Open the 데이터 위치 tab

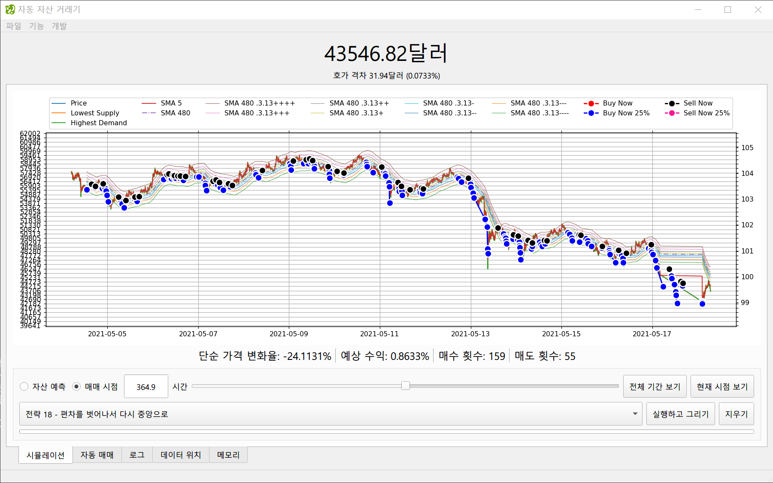[181, 455]
